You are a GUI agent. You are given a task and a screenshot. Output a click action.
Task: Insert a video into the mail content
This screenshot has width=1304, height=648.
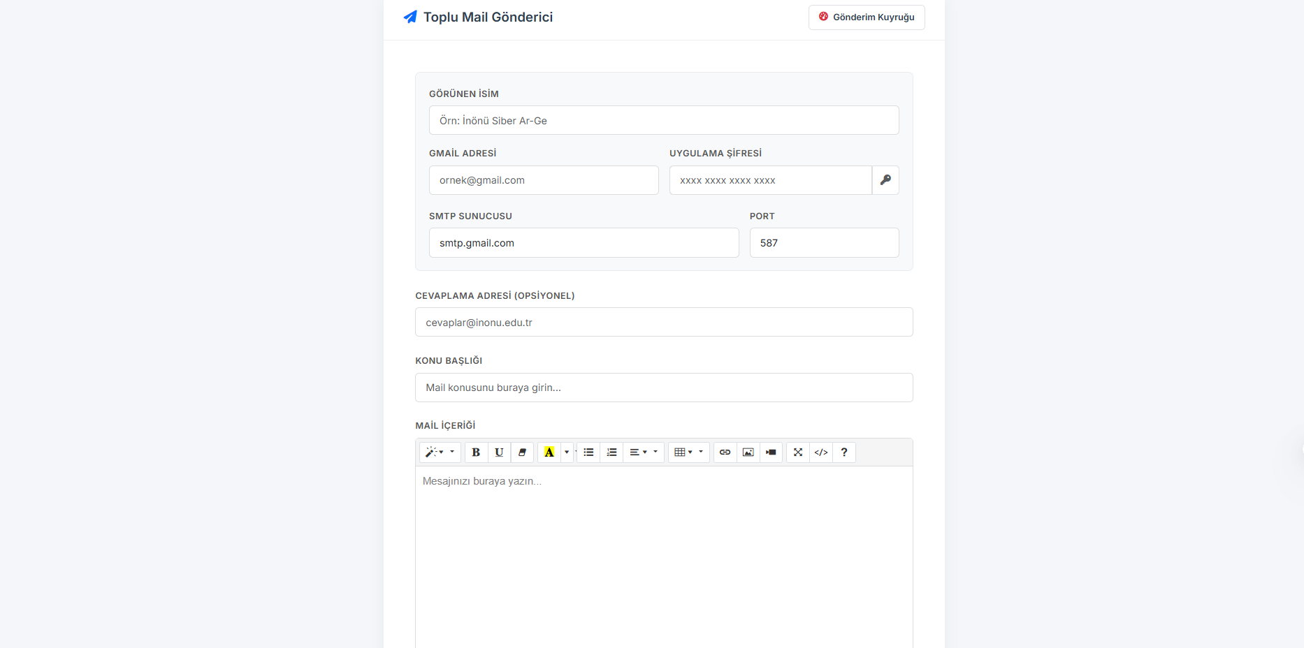(x=771, y=452)
